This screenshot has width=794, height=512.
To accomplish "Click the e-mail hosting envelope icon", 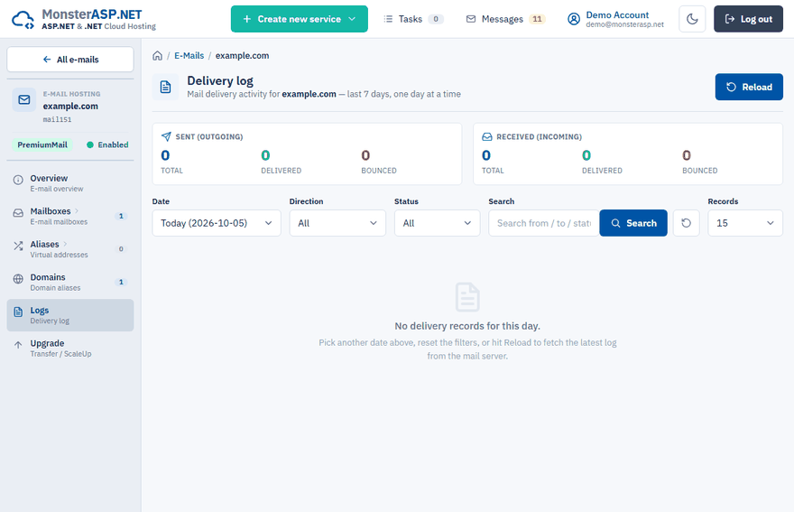I will coord(24,99).
